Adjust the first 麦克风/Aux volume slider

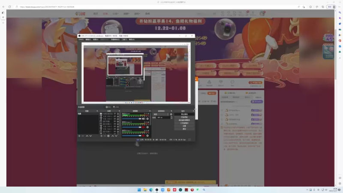tap(132, 119)
